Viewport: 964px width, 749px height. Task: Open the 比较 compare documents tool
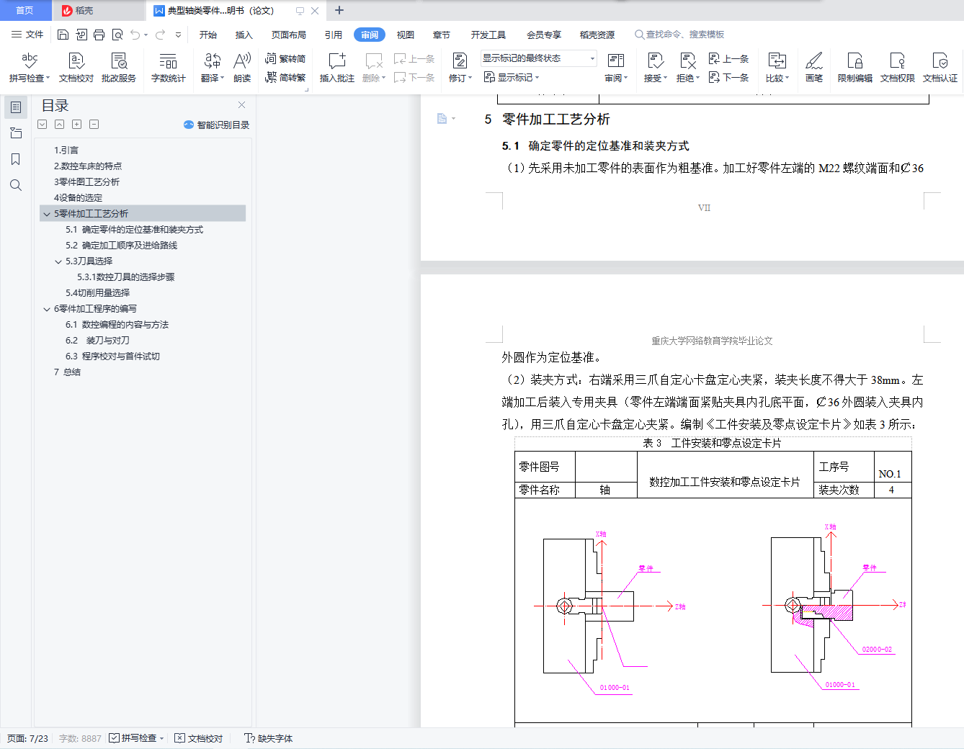coord(777,68)
